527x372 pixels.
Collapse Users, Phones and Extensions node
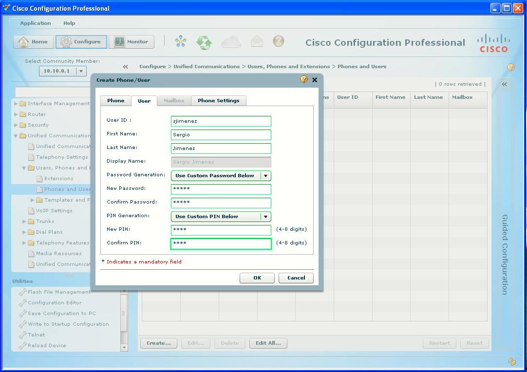click(24, 168)
